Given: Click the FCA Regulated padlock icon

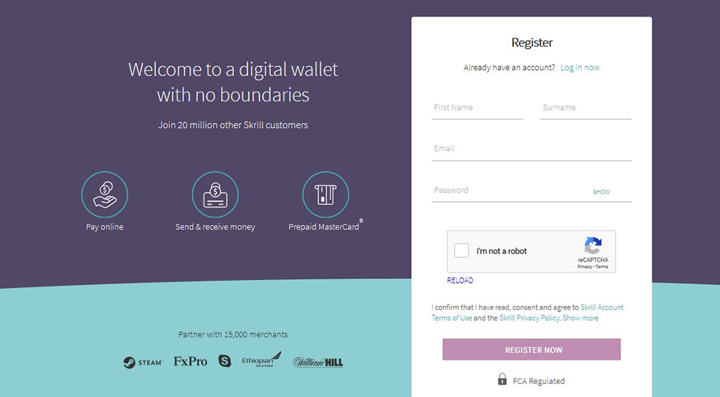Looking at the screenshot, I should click(x=502, y=380).
